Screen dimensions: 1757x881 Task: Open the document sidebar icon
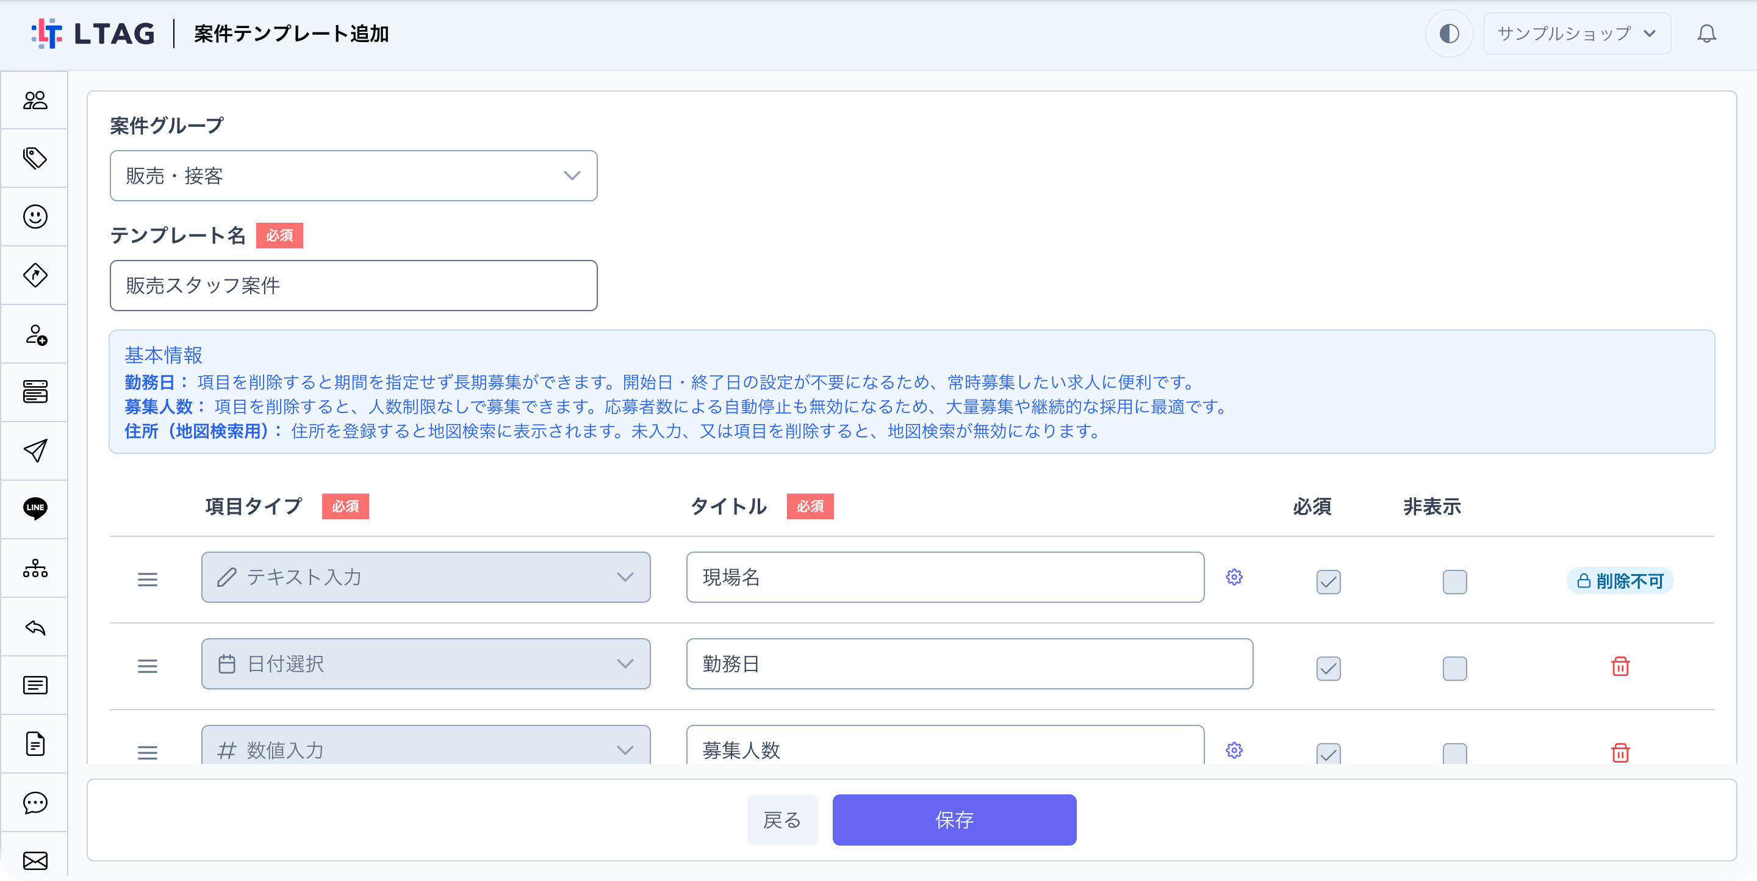(x=35, y=743)
